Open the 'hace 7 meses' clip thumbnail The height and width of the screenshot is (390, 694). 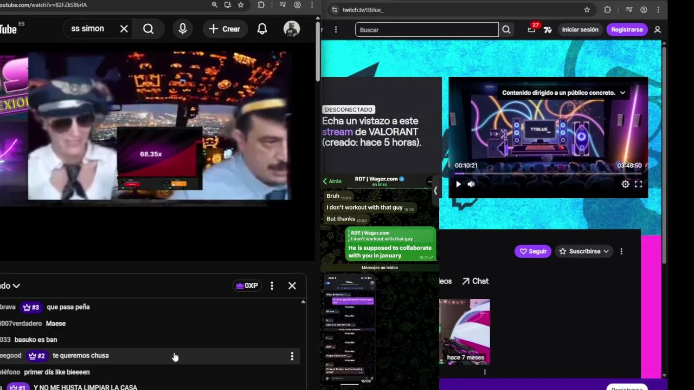click(x=465, y=331)
